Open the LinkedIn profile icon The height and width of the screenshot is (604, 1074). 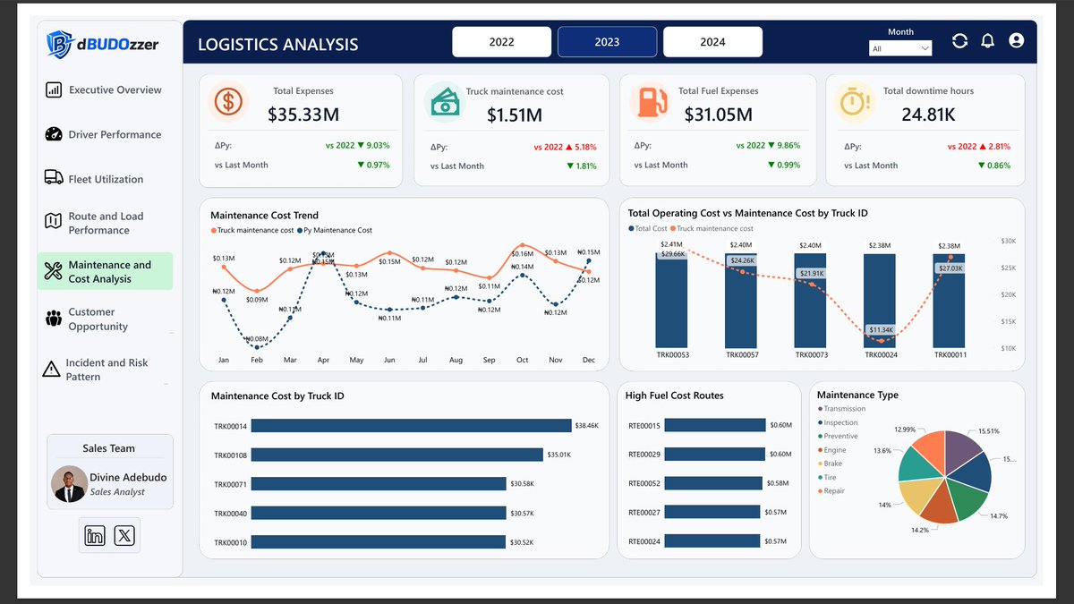point(95,536)
